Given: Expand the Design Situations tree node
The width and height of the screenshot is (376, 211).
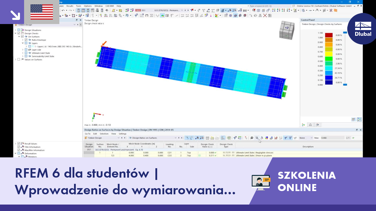Looking at the screenshot, I should point(16,30).
